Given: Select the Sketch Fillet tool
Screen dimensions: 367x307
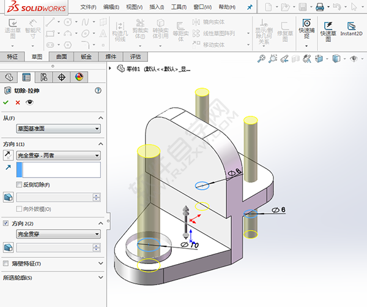Looking at the screenshot, I should point(85,44).
